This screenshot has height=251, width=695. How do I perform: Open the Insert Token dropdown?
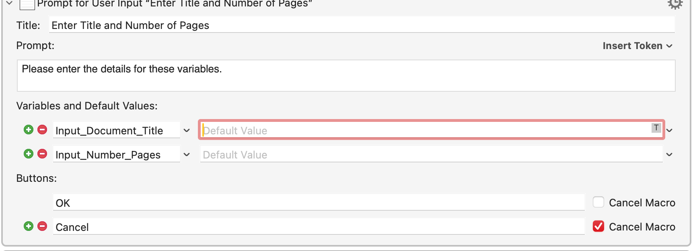point(637,46)
